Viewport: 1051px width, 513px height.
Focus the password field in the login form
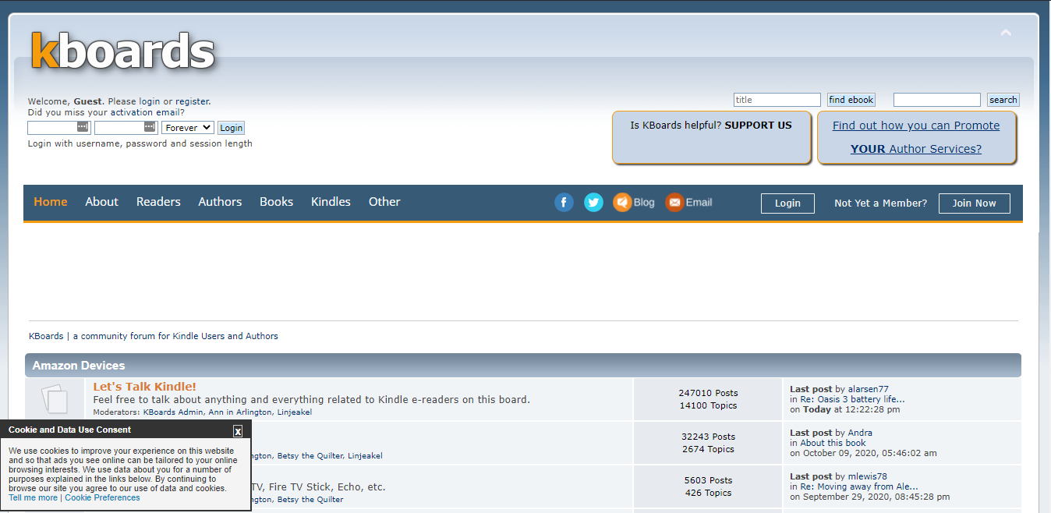(x=126, y=128)
